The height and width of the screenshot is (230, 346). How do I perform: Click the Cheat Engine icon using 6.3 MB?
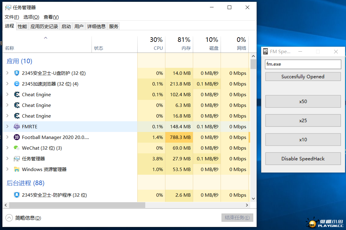[17, 105]
